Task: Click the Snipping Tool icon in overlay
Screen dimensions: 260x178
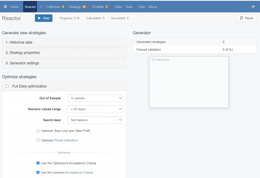Action: [x=153, y=60]
